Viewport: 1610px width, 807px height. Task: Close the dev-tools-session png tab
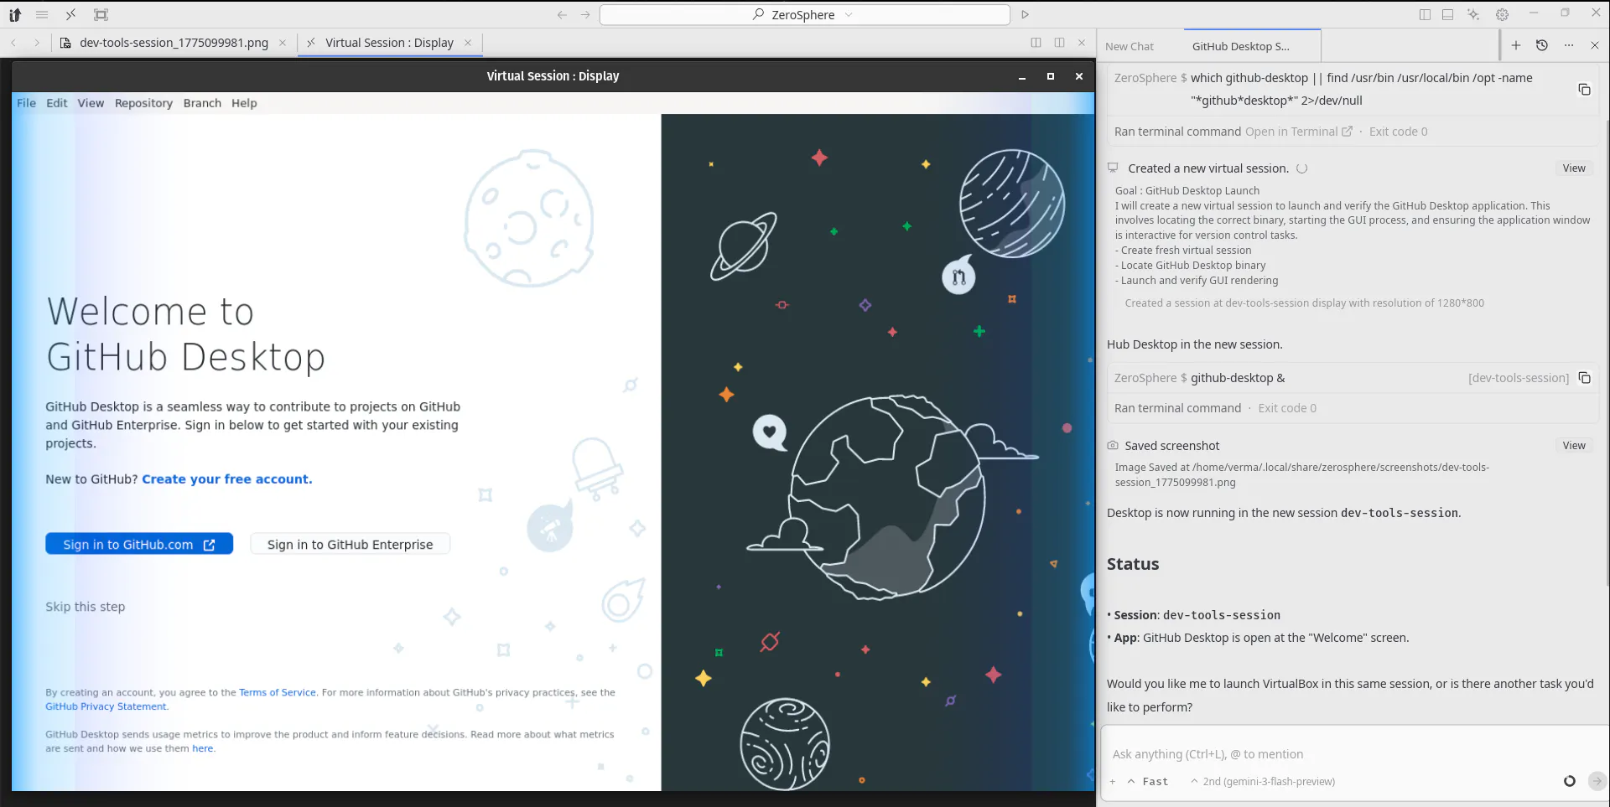click(283, 43)
